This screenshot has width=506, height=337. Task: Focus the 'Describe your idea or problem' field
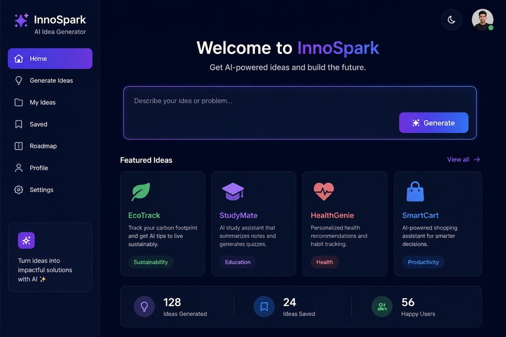click(300, 113)
